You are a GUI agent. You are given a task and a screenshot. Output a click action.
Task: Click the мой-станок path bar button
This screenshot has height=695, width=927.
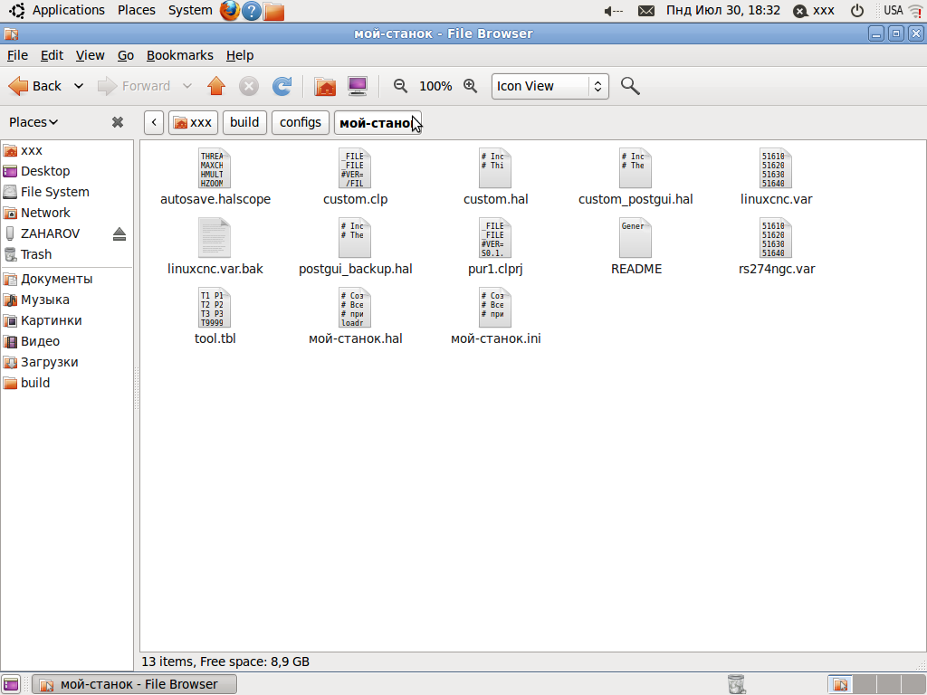click(x=377, y=122)
